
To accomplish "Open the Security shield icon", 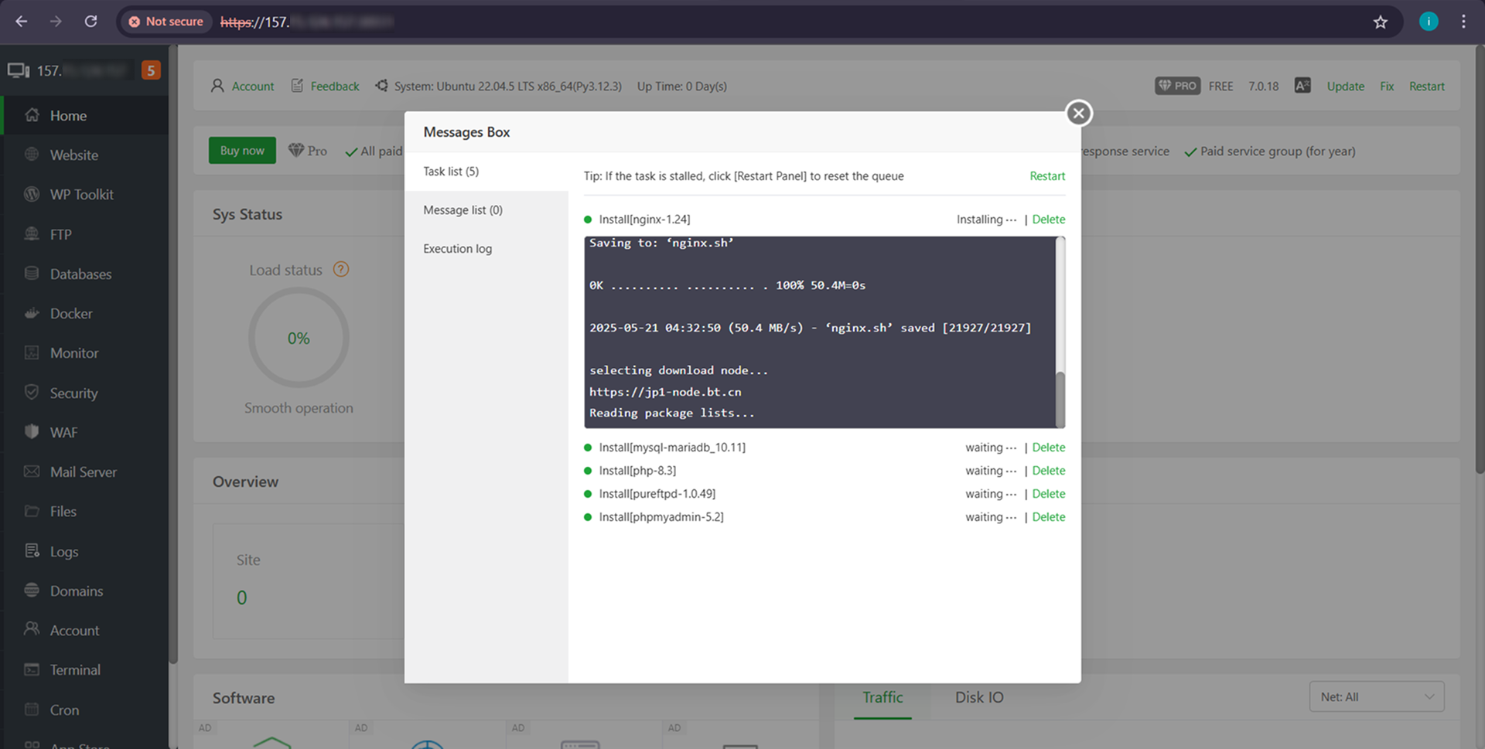I will pos(32,392).
